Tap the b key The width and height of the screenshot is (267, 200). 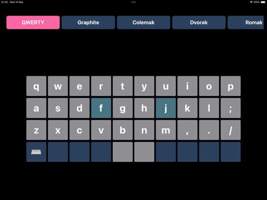point(122,130)
